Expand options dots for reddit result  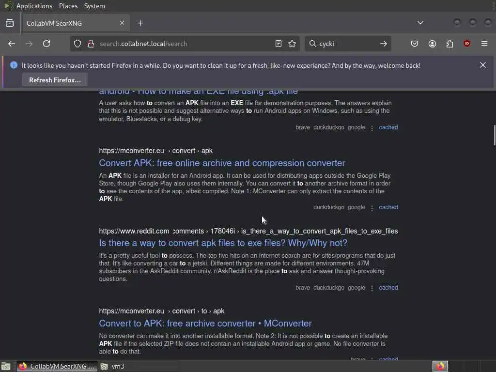(372, 288)
